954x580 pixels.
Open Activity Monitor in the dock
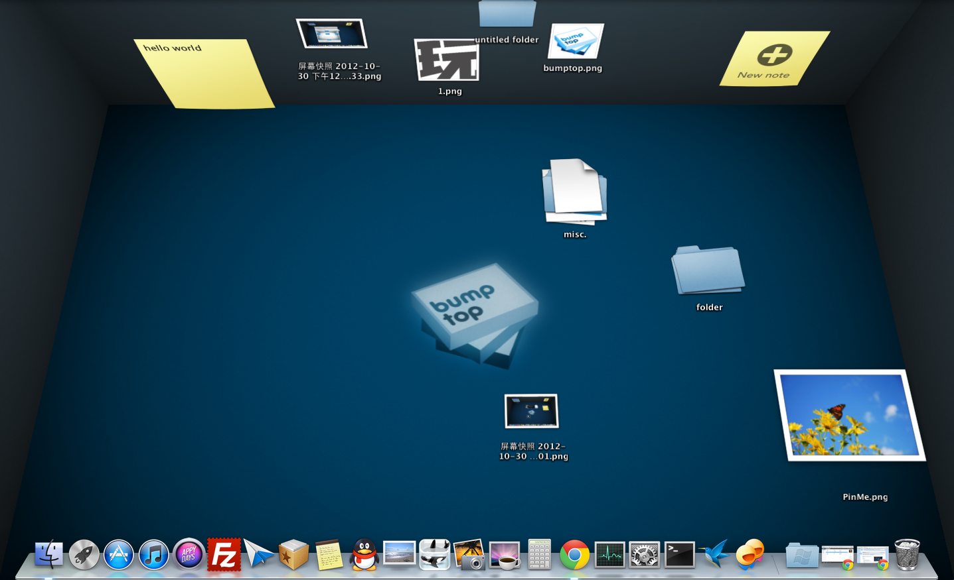(609, 555)
